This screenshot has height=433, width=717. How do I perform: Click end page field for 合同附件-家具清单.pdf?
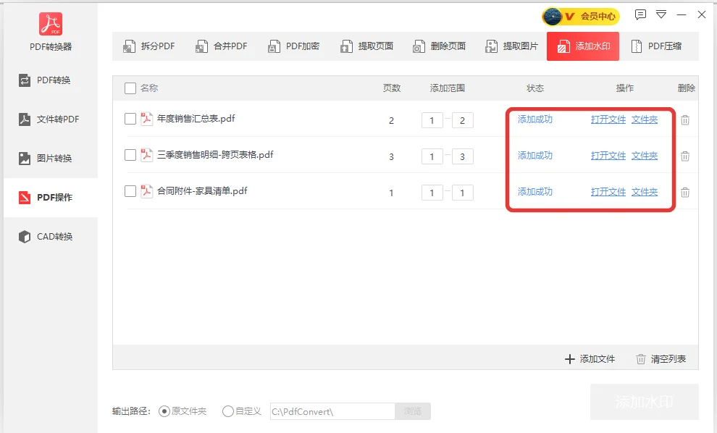(x=462, y=193)
